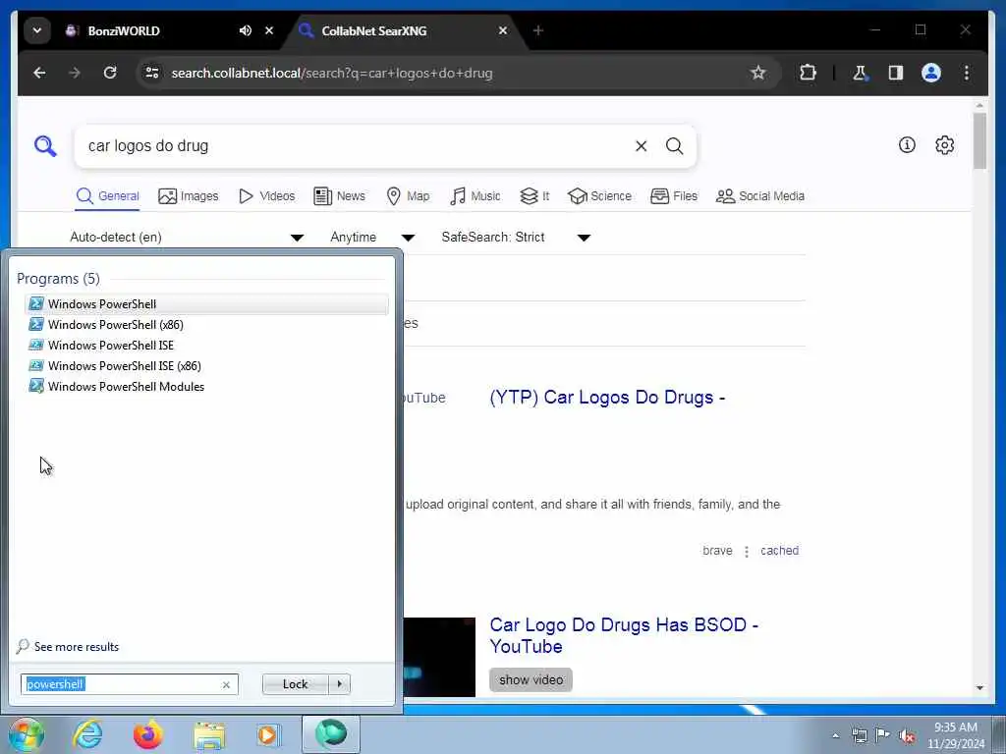Submit search with the magnifier button
This screenshot has height=754, width=1006.
click(674, 146)
